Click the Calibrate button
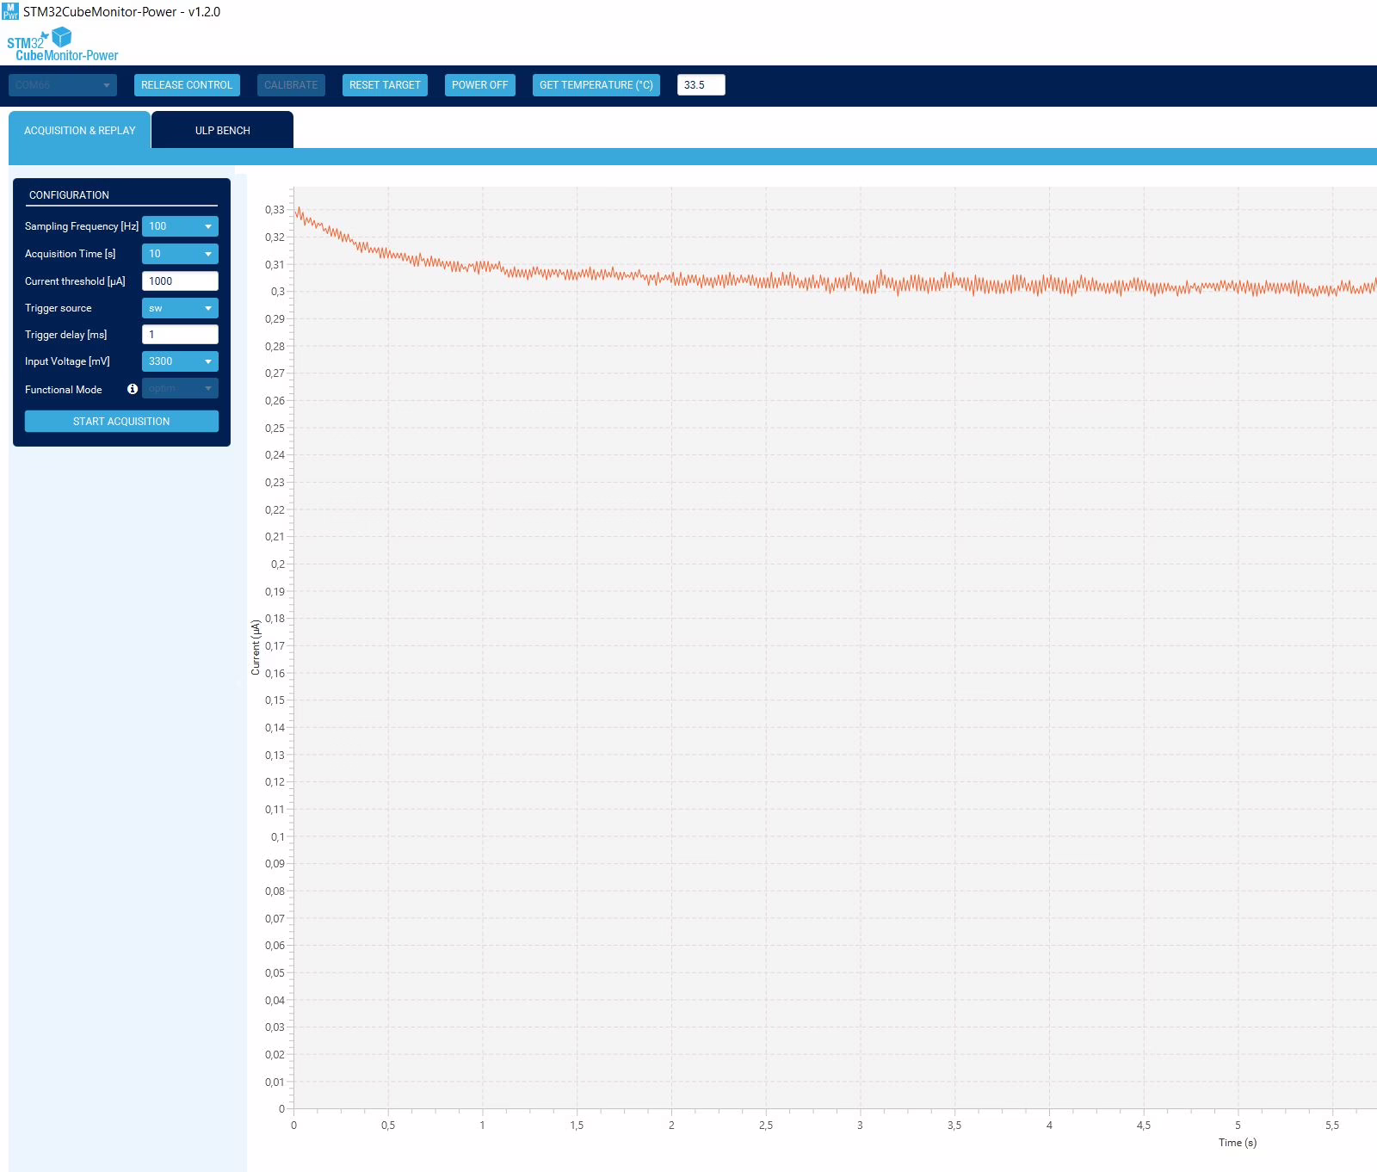The width and height of the screenshot is (1377, 1172). (x=291, y=85)
